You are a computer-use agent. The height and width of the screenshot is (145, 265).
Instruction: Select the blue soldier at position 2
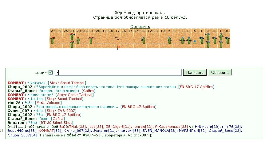pos(215,40)
